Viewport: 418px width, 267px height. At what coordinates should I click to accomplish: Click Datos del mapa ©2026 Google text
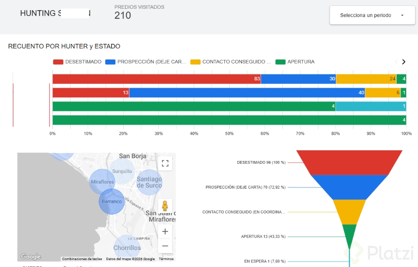pyautogui.click(x=130, y=259)
